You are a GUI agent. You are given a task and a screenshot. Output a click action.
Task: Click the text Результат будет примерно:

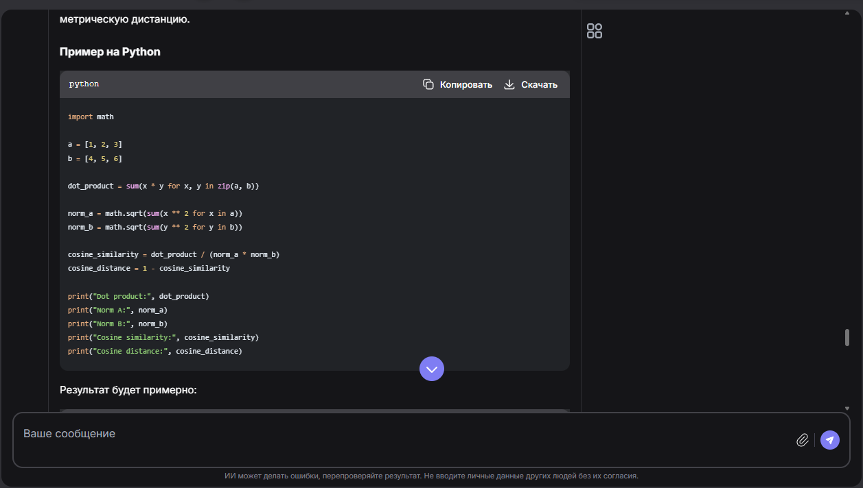click(128, 390)
